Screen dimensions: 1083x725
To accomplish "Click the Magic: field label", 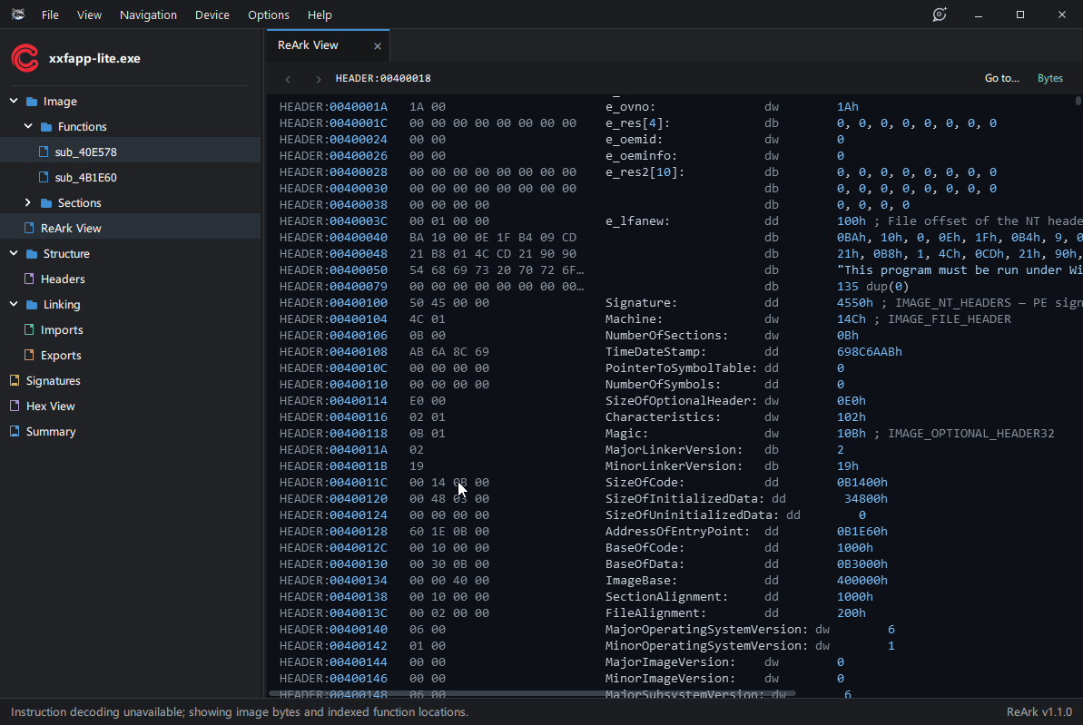I will click(x=626, y=434).
